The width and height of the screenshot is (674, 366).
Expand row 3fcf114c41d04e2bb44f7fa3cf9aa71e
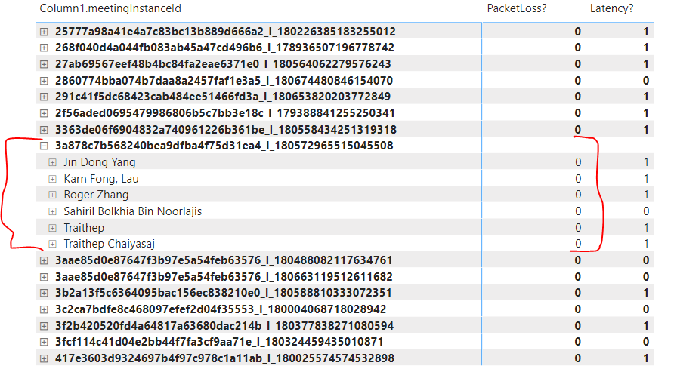pyautogui.click(x=44, y=342)
